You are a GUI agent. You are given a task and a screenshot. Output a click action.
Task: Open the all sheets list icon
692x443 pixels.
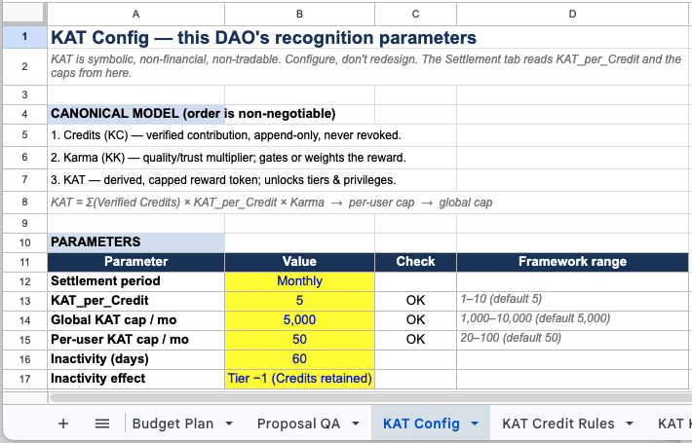(102, 424)
